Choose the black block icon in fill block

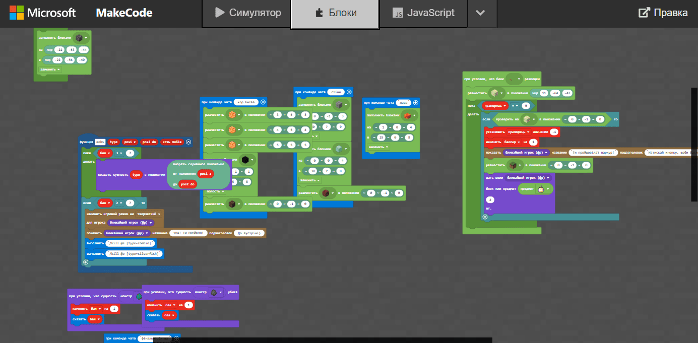(245, 160)
